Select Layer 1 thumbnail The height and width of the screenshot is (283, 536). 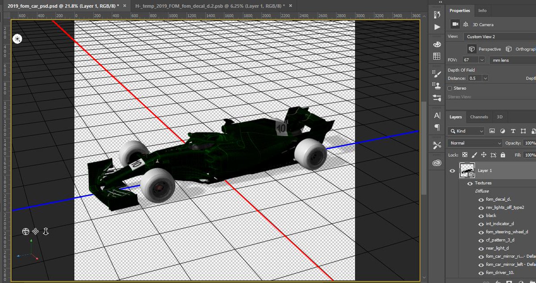(x=467, y=171)
